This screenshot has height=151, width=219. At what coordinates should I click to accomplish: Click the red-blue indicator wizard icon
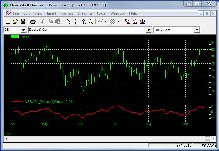tap(135, 21)
